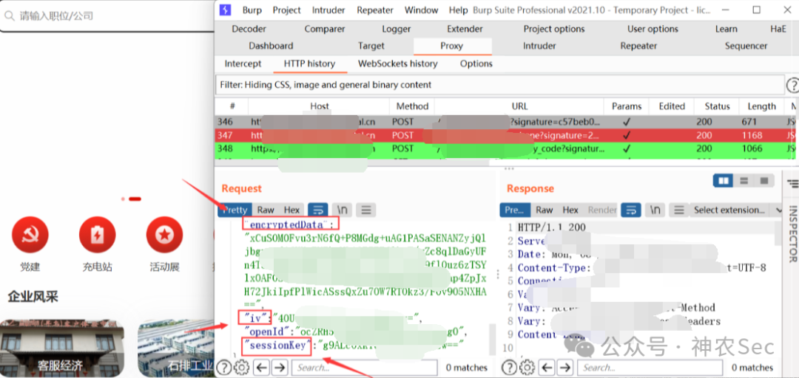Click the filter help question-mark icon
Viewport: 799px width, 378px height.
(x=793, y=85)
